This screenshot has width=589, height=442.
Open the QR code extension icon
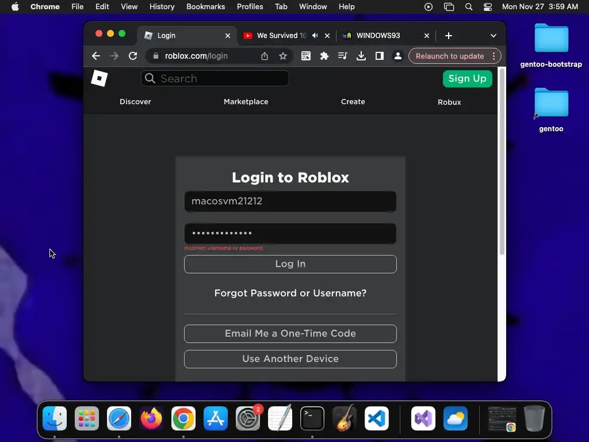306,56
